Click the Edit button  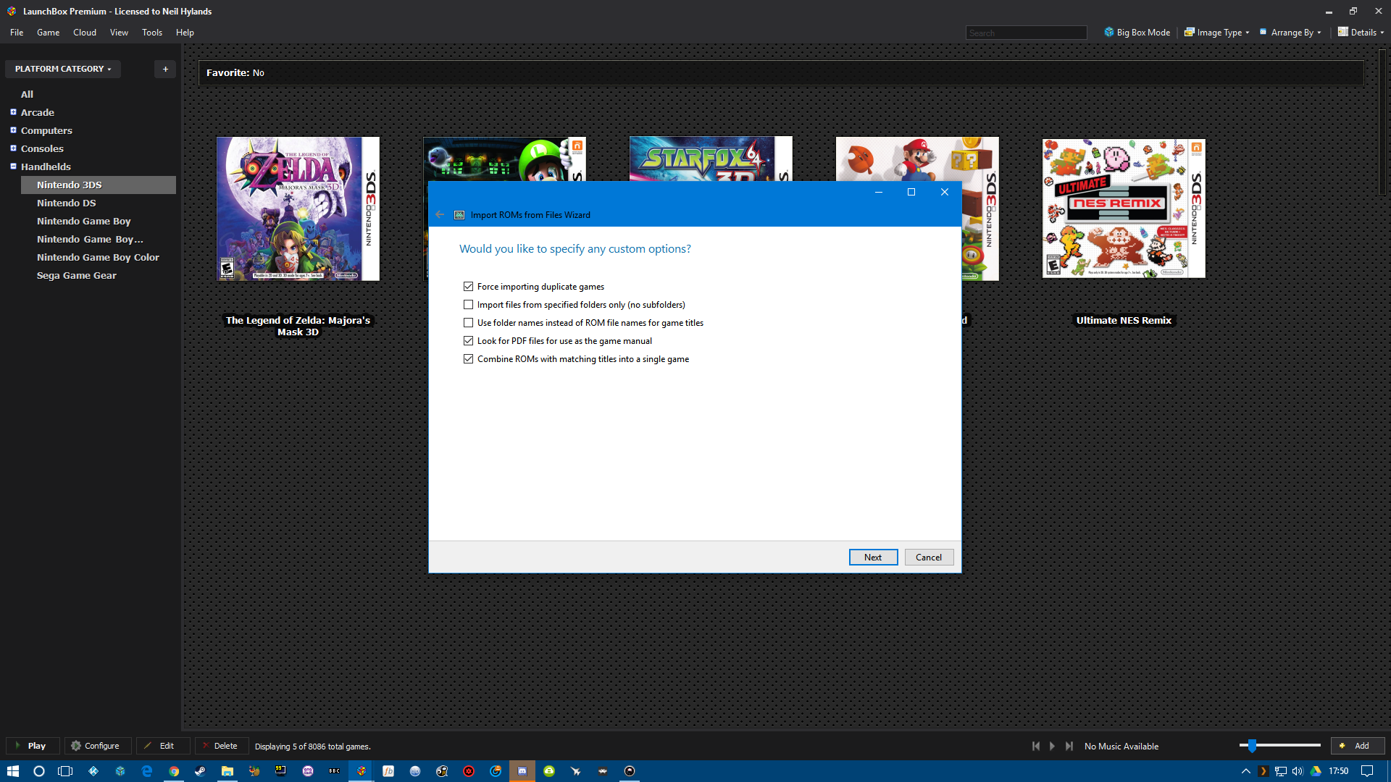[163, 746]
